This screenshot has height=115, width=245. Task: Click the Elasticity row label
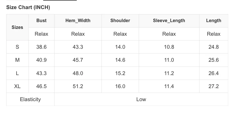pos(30,99)
